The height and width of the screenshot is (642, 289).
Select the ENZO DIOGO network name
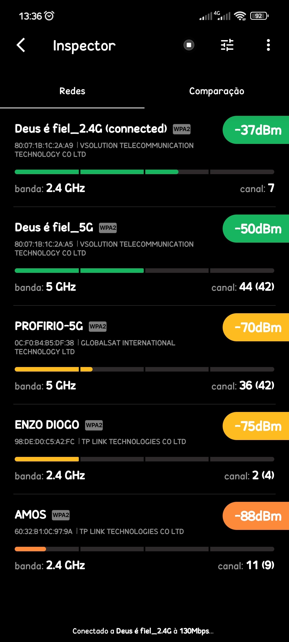pyautogui.click(x=47, y=425)
